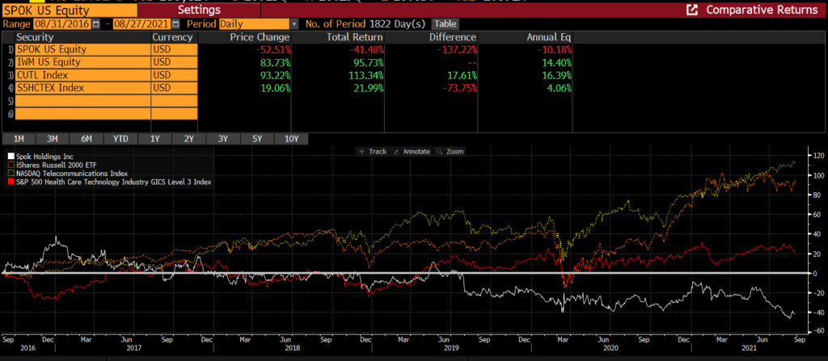Image resolution: width=828 pixels, height=361 pixels.
Task: Select the SPOK US Equity security row
Action: (x=82, y=49)
